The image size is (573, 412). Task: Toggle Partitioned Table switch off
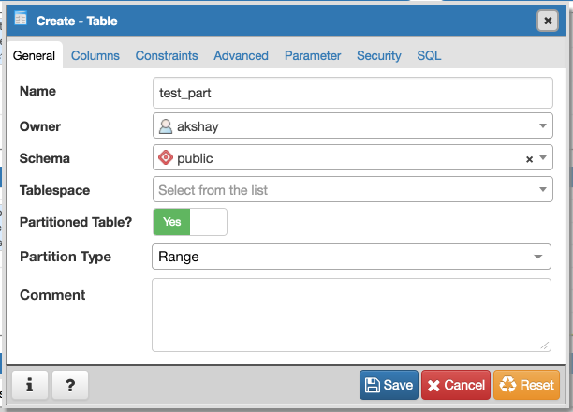pos(189,222)
